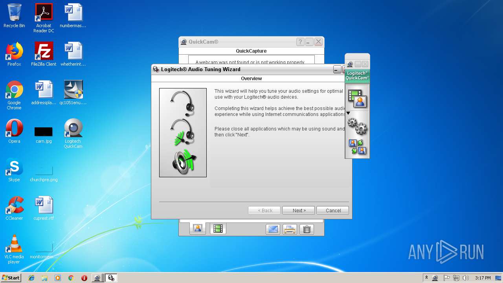The width and height of the screenshot is (503, 283).
Task: Open FileZilla Client desktop shortcut
Action: click(44, 54)
